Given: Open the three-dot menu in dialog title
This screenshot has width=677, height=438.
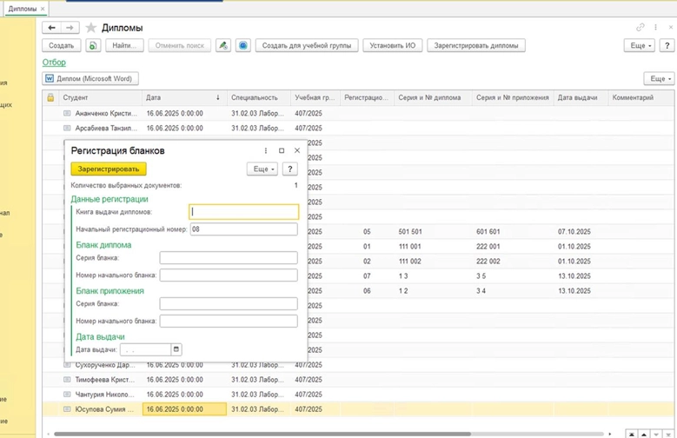Looking at the screenshot, I should 266,150.
